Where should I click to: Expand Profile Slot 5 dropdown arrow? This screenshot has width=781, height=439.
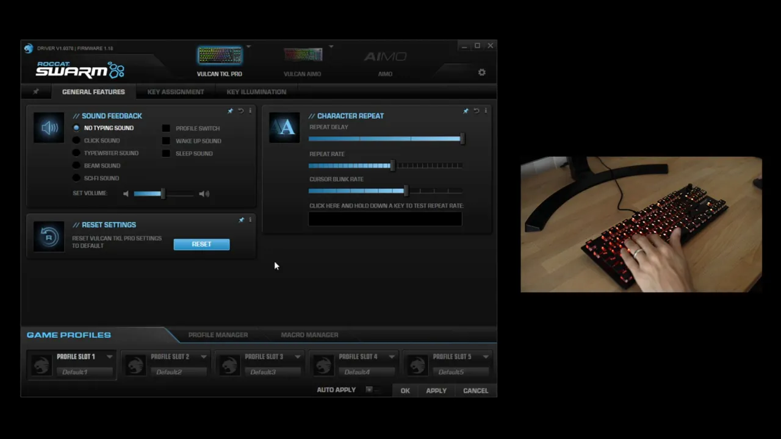[x=486, y=357]
